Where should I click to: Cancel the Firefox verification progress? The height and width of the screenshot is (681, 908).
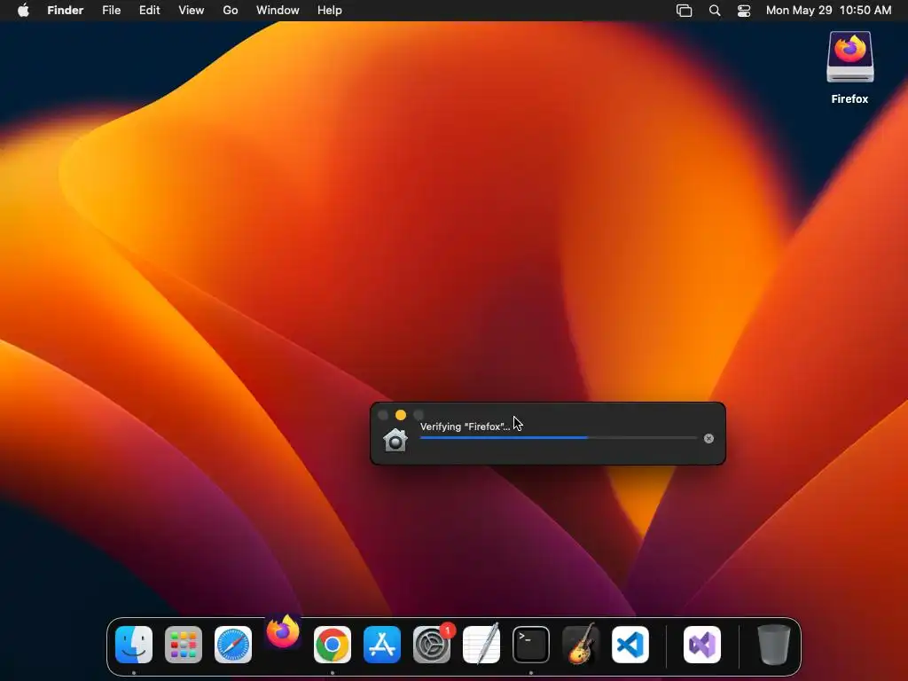[708, 438]
